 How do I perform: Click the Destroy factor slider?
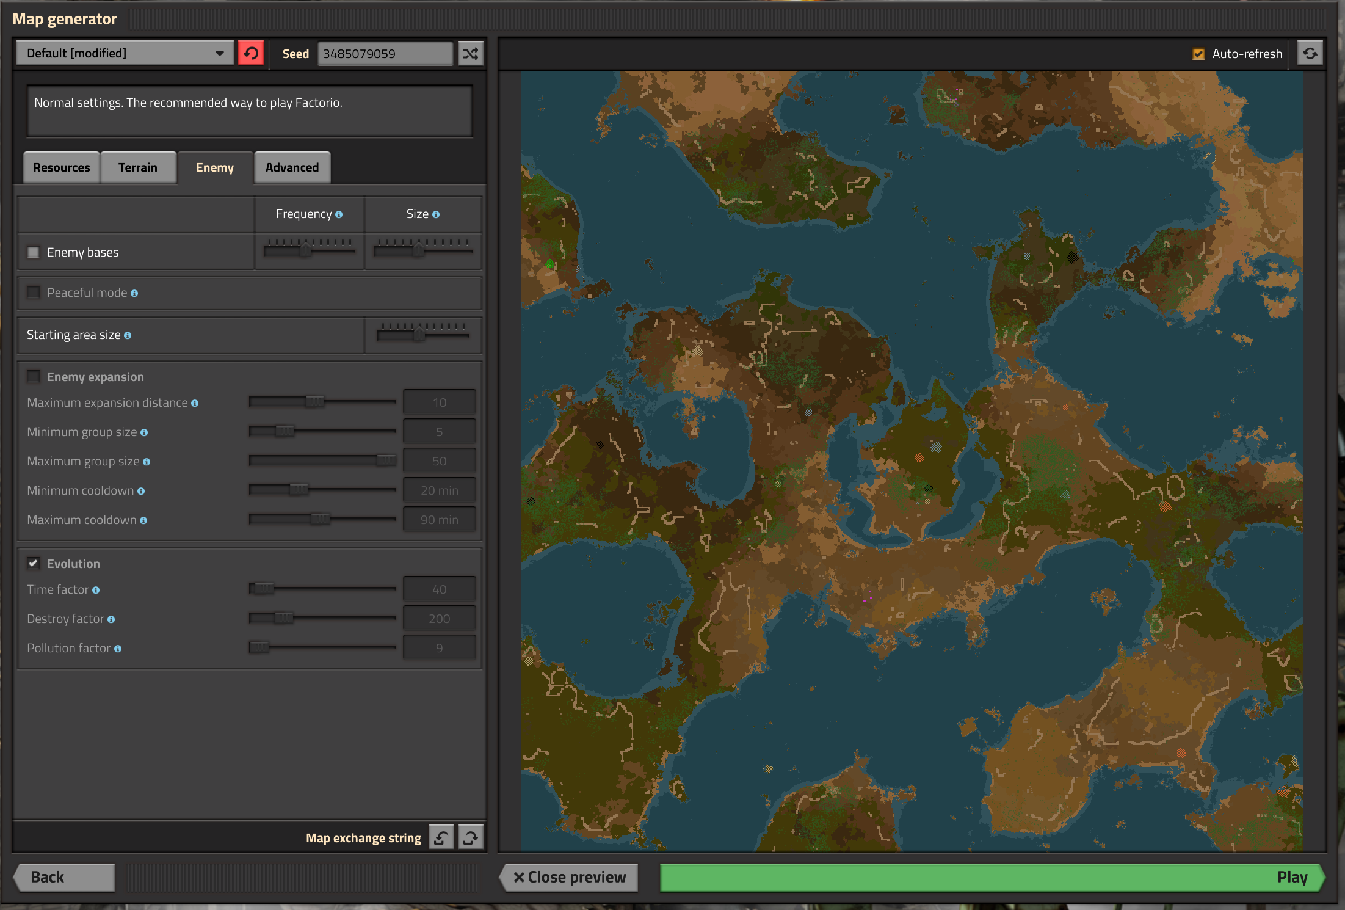tap(322, 618)
